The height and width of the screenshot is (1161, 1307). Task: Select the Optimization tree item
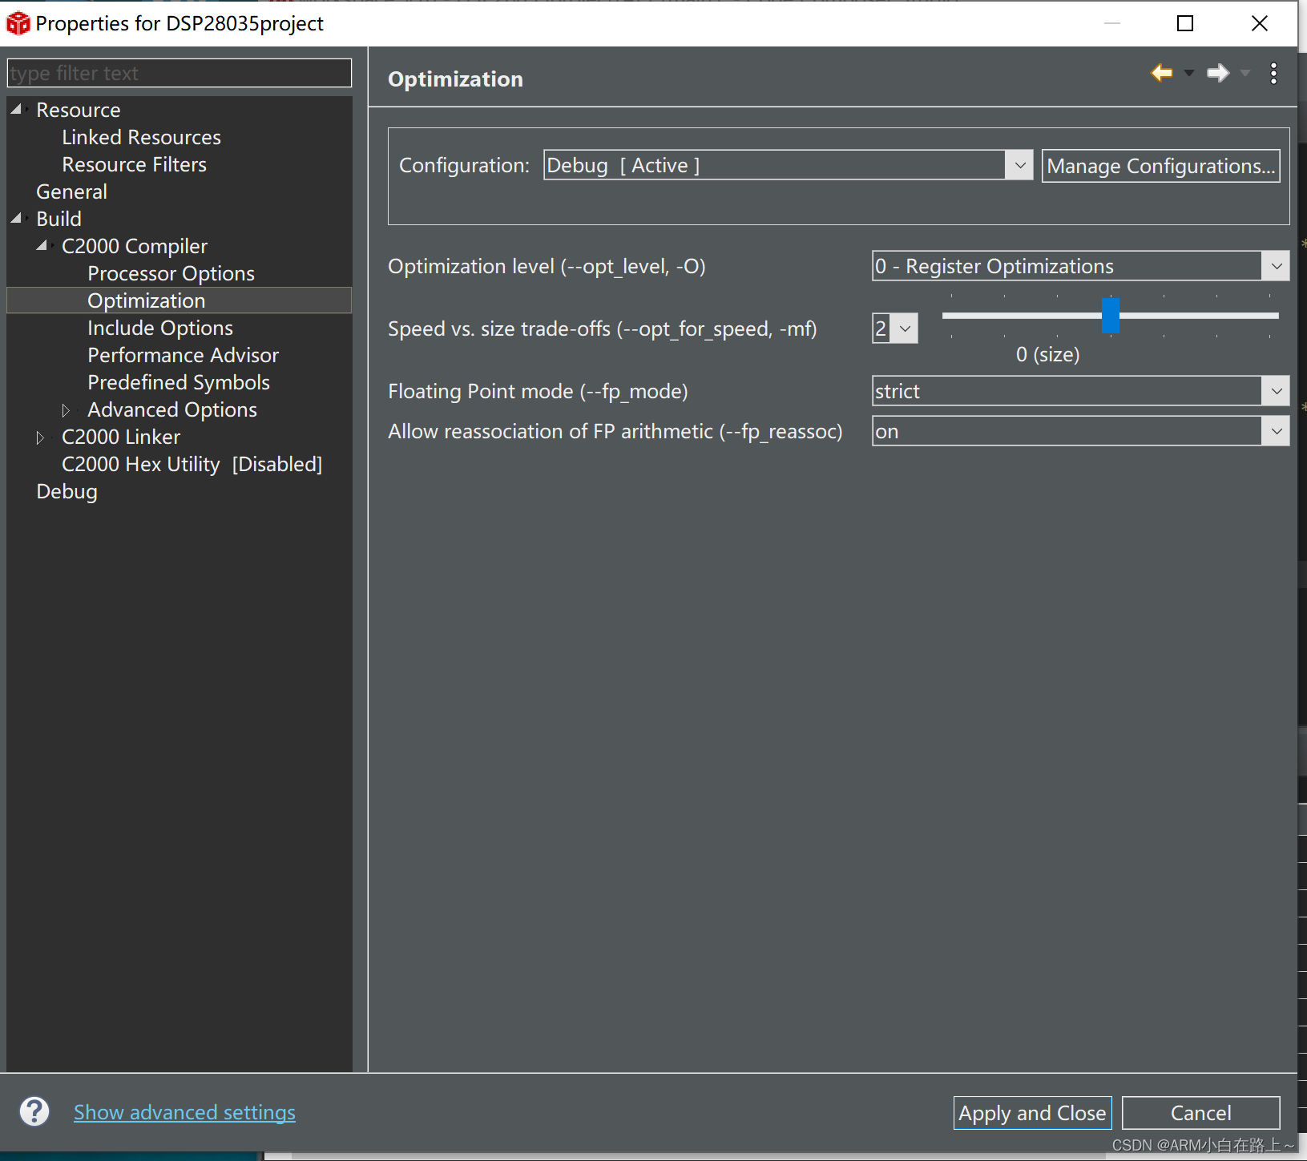146,300
